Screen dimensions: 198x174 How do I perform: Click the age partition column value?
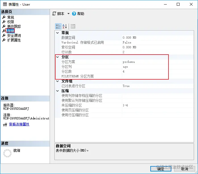click(125, 67)
